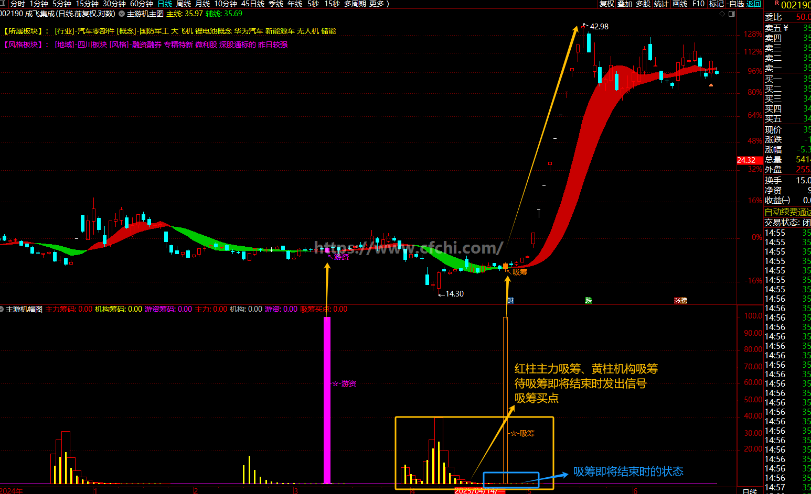Click the R margin trading indicator
This screenshot has height=494, width=811.
point(777,3)
